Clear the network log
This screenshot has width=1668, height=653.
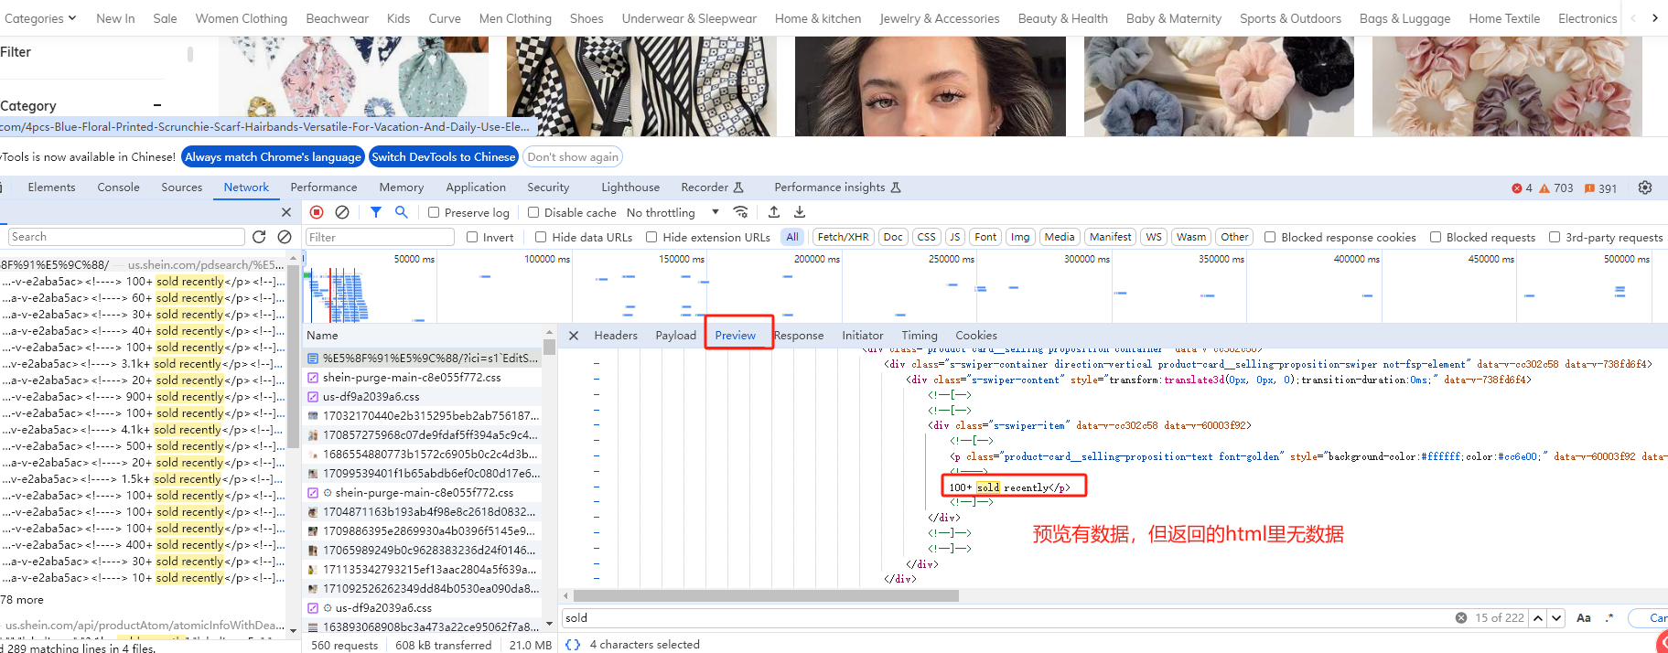coord(342,212)
